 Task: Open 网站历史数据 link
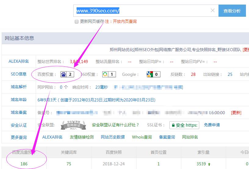(x=113, y=137)
